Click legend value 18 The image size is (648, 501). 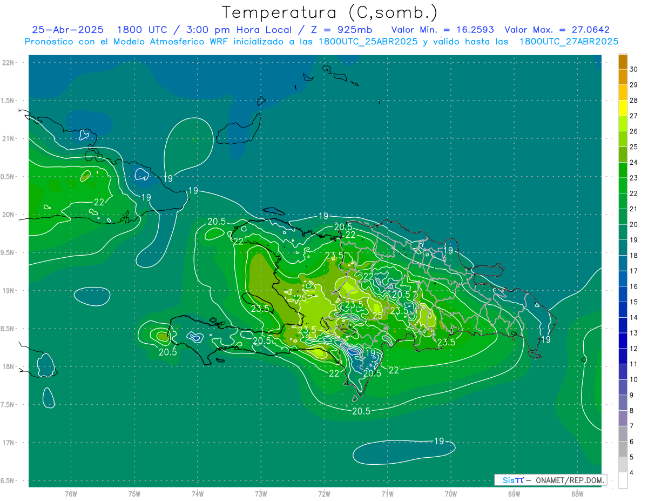(634, 256)
